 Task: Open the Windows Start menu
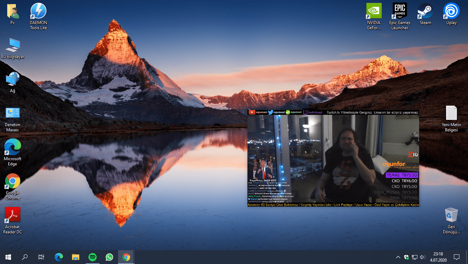pyautogui.click(x=8, y=257)
